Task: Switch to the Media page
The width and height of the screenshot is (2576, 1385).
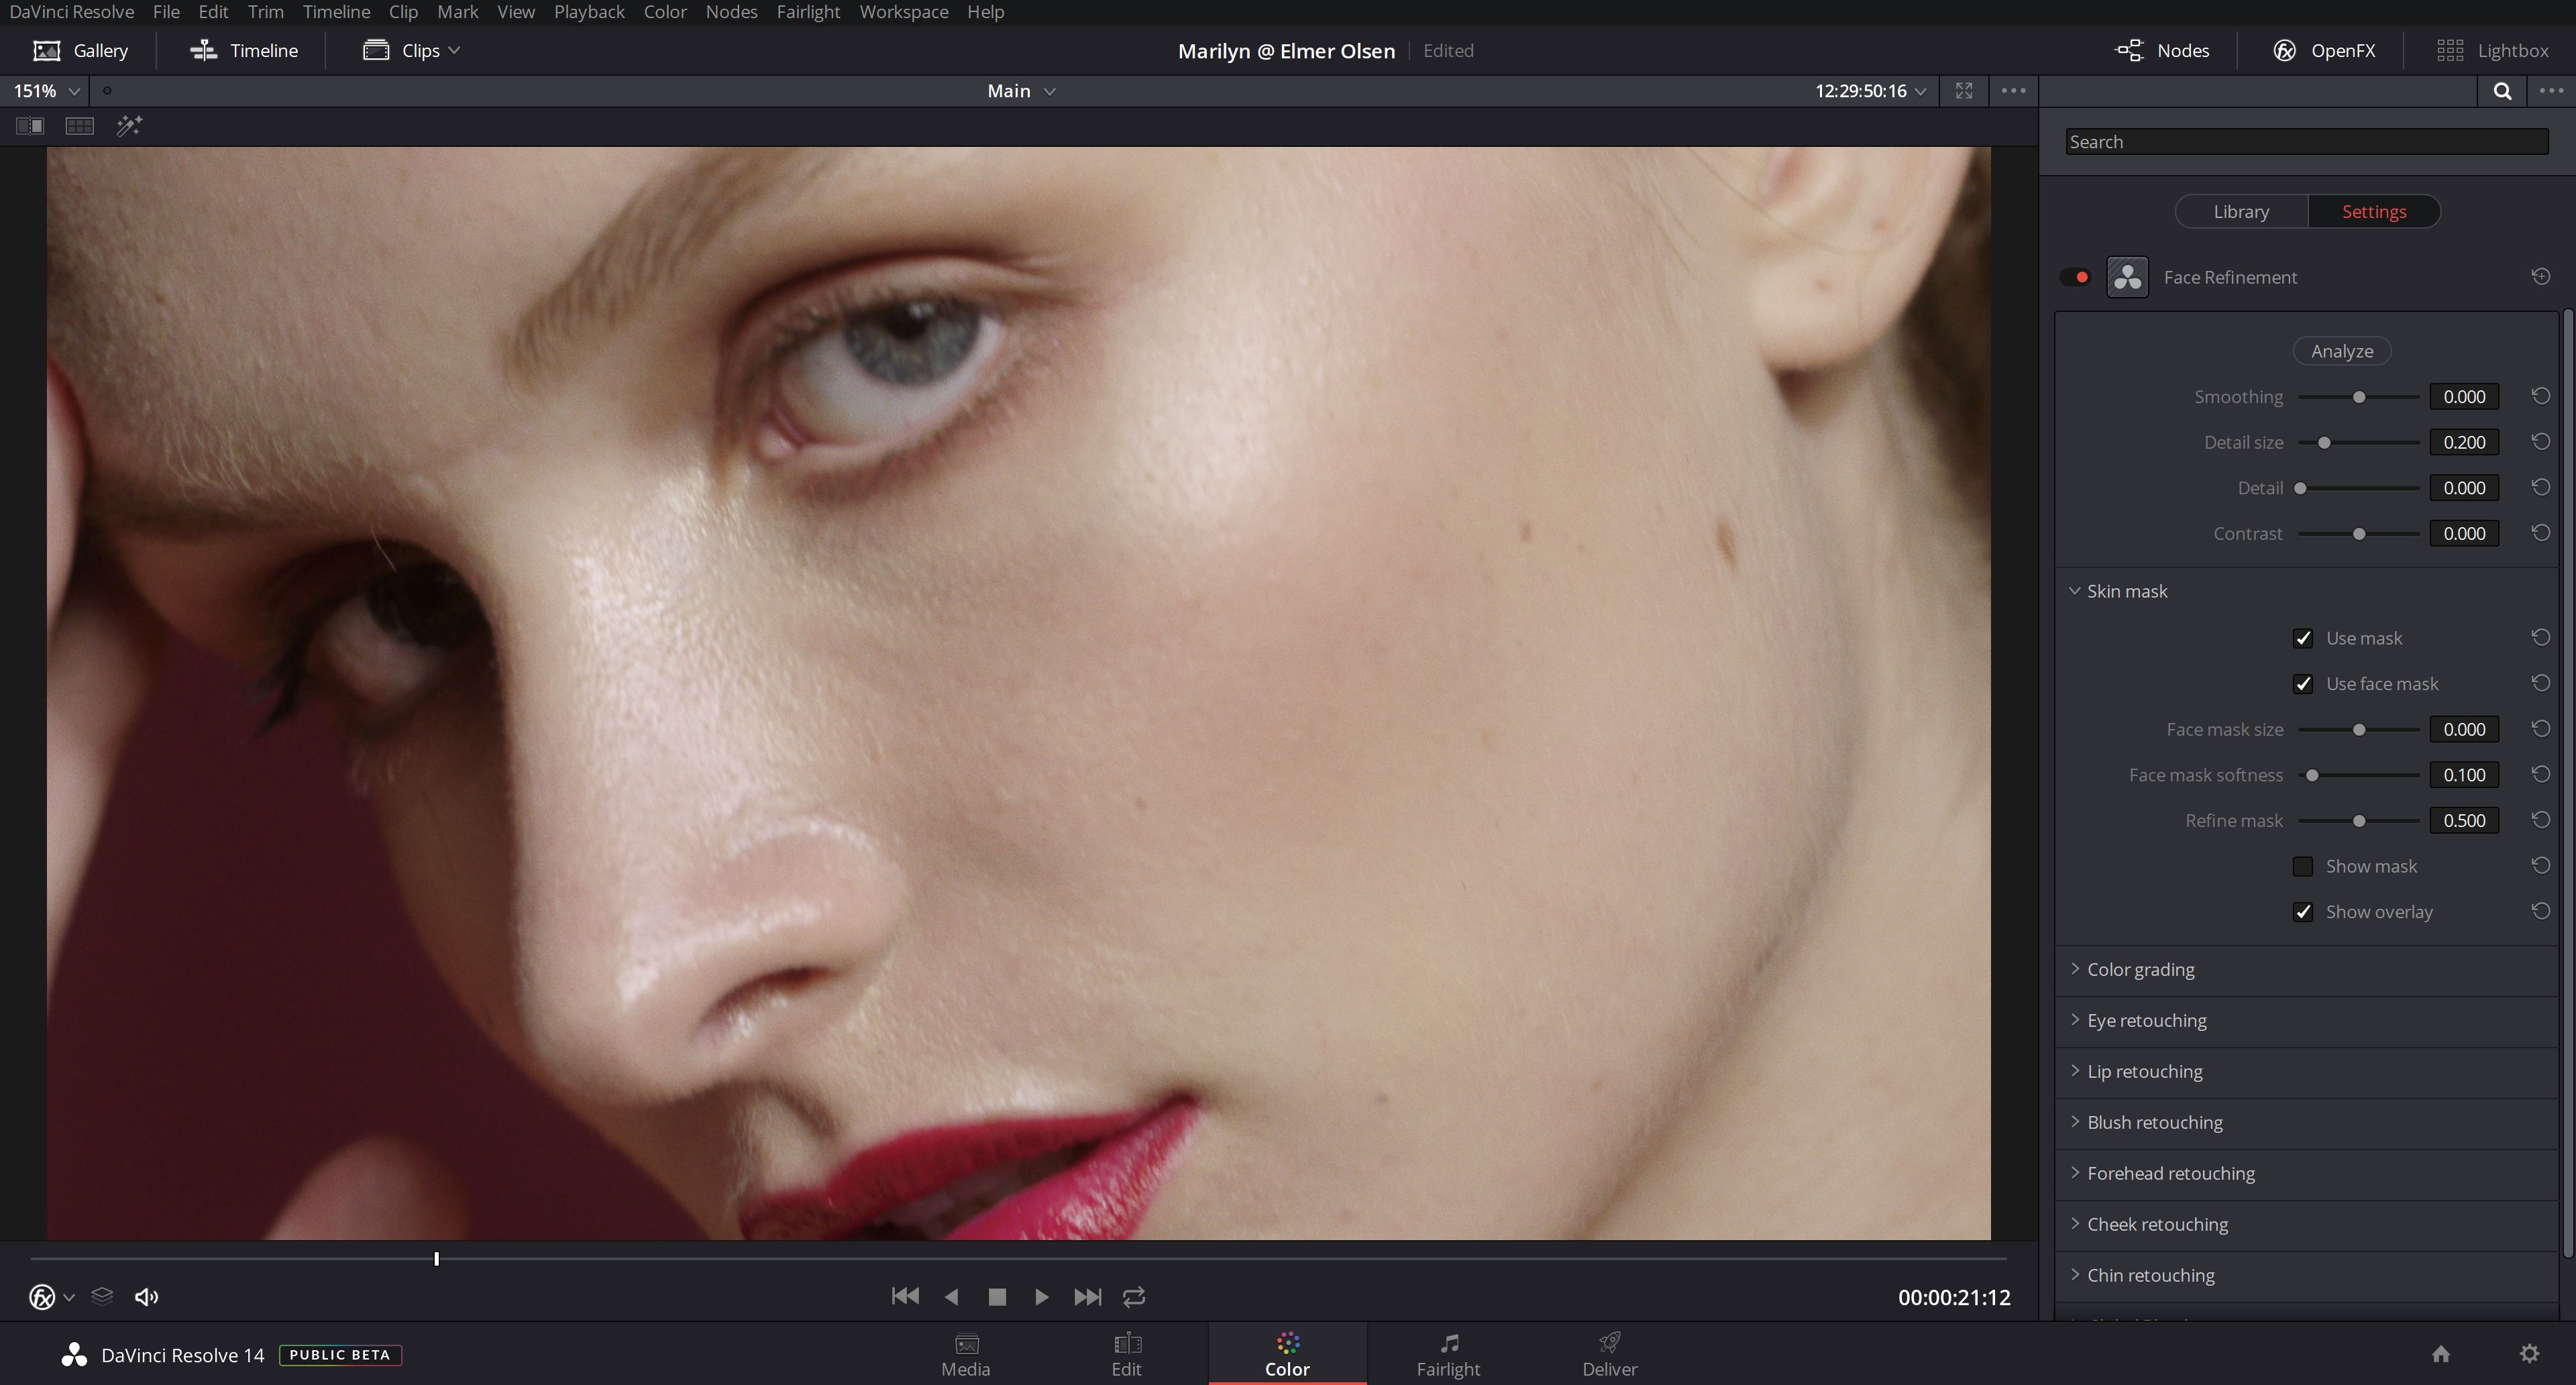Action: (966, 1355)
